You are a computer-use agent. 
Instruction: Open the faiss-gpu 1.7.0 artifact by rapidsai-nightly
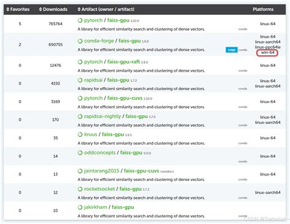tap(136, 117)
